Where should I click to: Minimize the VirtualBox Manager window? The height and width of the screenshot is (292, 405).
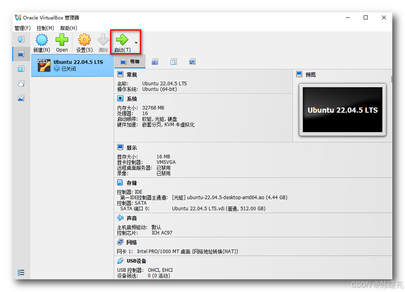[x=348, y=17]
